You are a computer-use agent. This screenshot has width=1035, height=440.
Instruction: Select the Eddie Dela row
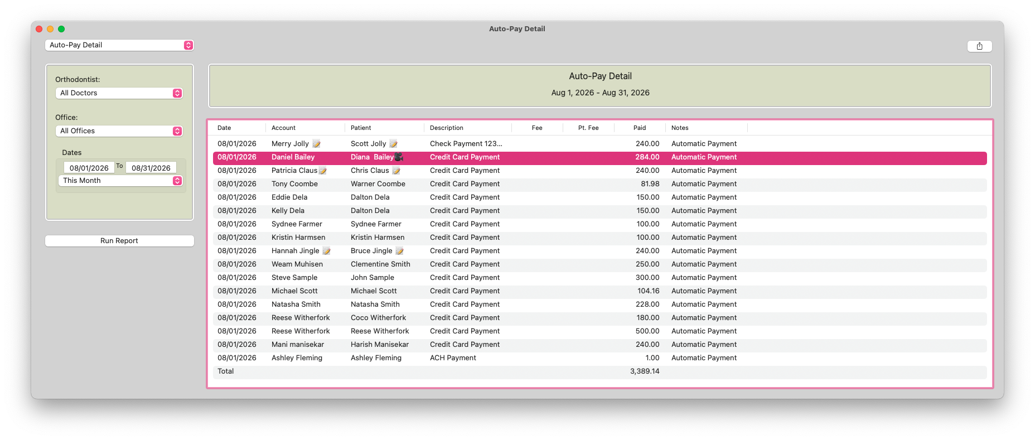pos(599,197)
